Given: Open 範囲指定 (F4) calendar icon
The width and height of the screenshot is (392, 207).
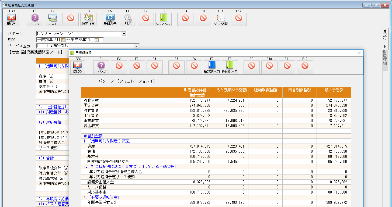Looking at the screenshot, I should [88, 19].
